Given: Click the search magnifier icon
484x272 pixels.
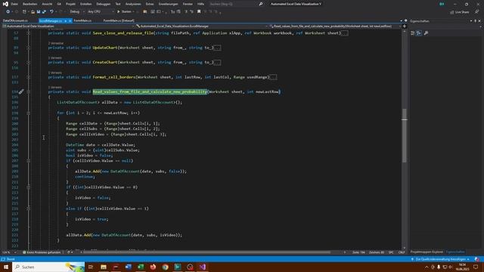Looking at the screenshot, I should point(261,4).
